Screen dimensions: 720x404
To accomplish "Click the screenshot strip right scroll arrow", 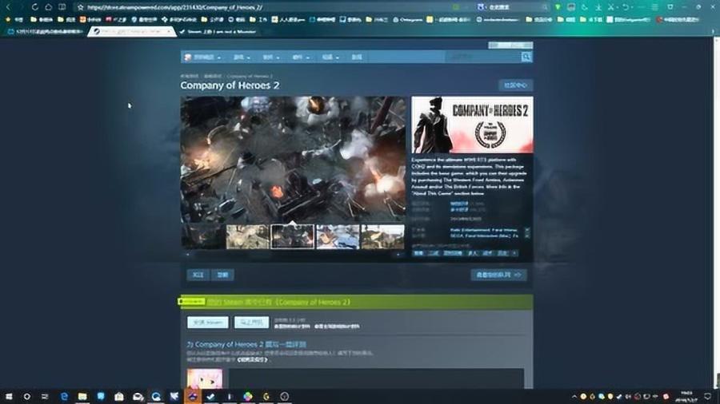I will pos(398,255).
